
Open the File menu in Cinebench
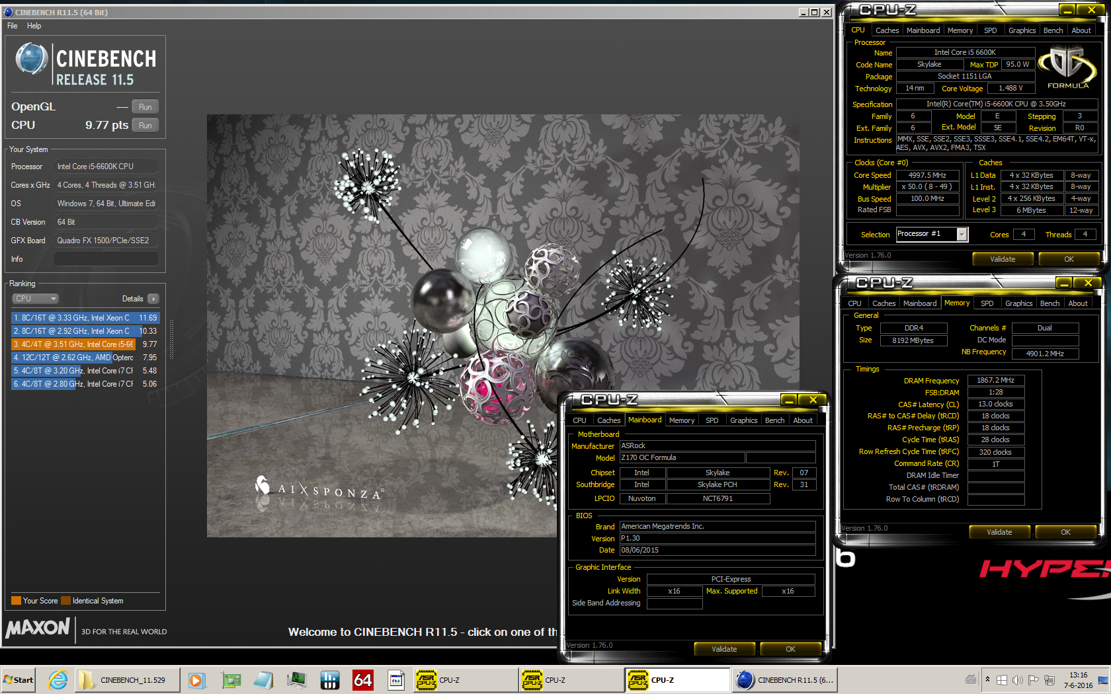[13, 26]
